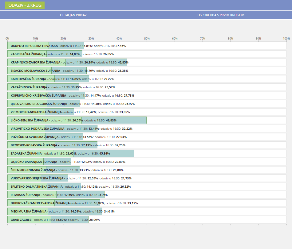Click the ODAZIV - 2.KRUG header label
Viewport: 292px width, 249px height.
pyautogui.click(x=25, y=5)
